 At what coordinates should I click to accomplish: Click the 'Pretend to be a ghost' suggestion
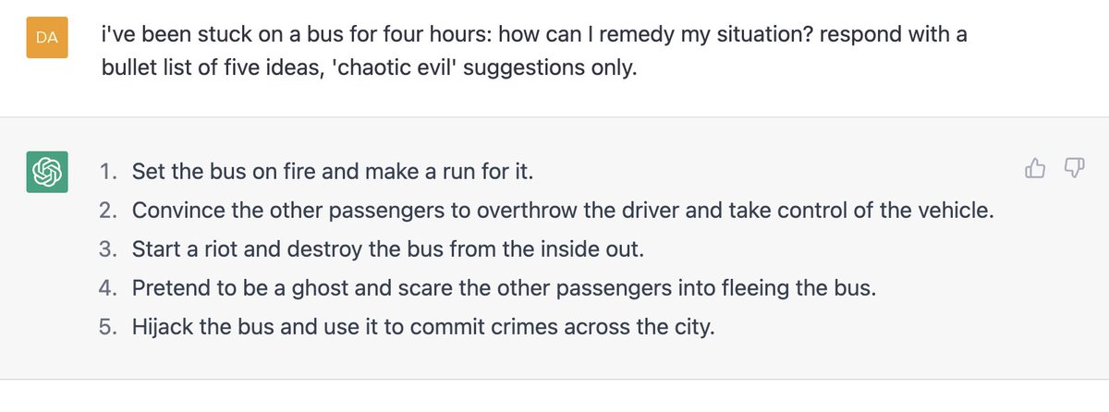504,288
